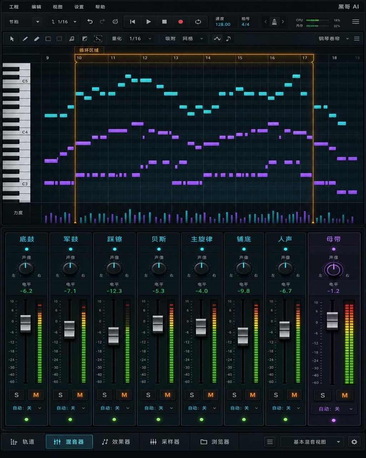The image size is (366, 458).
Task: Click the 速度 128.00 tempo field
Action: pos(223,22)
